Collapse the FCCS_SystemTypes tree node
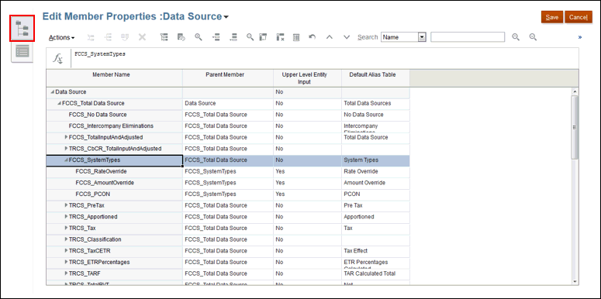The height and width of the screenshot is (299, 601). pyautogui.click(x=66, y=160)
